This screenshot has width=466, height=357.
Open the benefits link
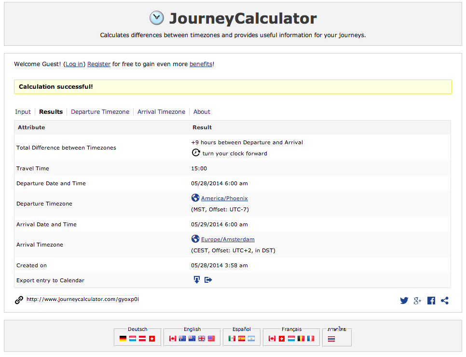tap(201, 64)
